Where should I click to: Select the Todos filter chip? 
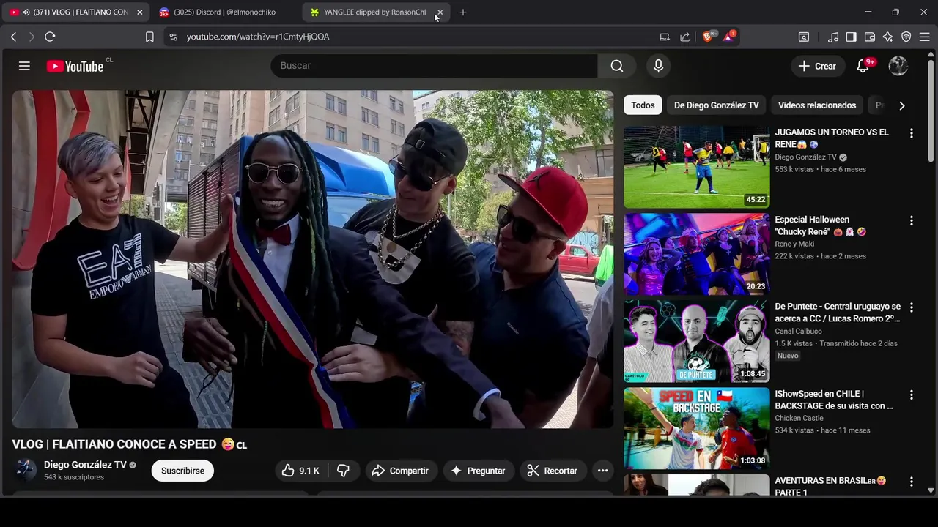[x=643, y=105]
